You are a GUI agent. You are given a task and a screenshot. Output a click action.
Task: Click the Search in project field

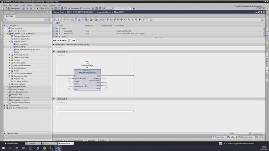(x=122, y=8)
